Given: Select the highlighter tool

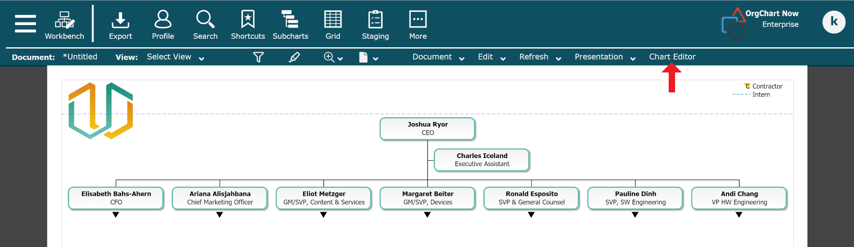Looking at the screenshot, I should (294, 57).
